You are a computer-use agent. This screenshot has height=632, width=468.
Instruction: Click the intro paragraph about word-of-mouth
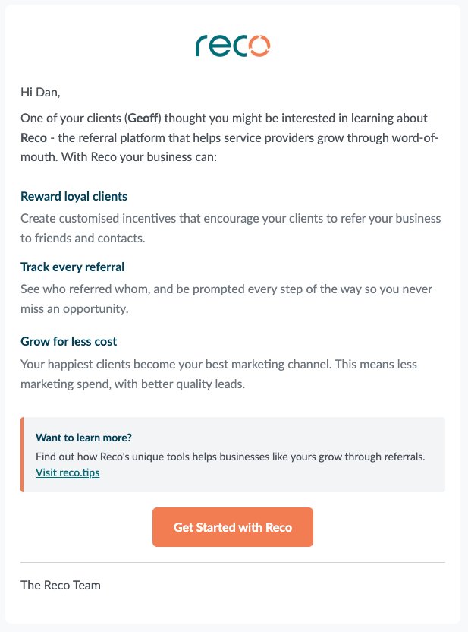[229, 137]
